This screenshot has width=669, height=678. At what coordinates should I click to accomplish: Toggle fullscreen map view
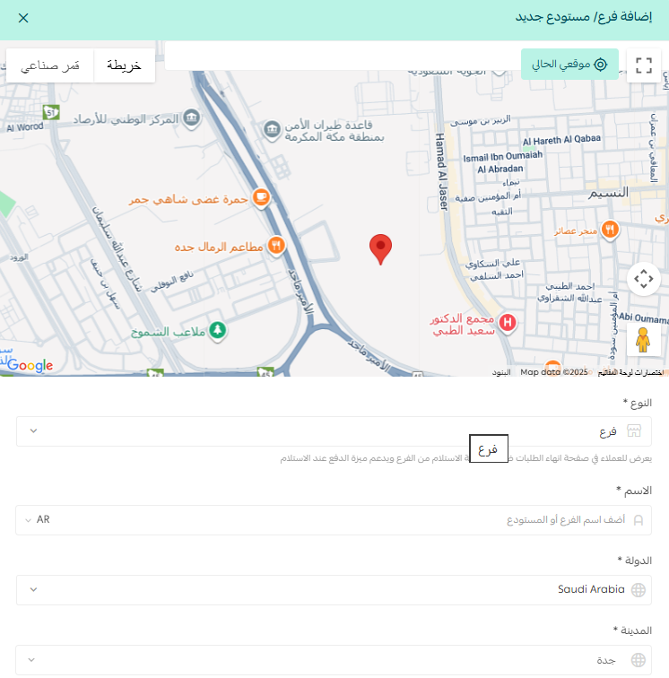click(x=644, y=65)
